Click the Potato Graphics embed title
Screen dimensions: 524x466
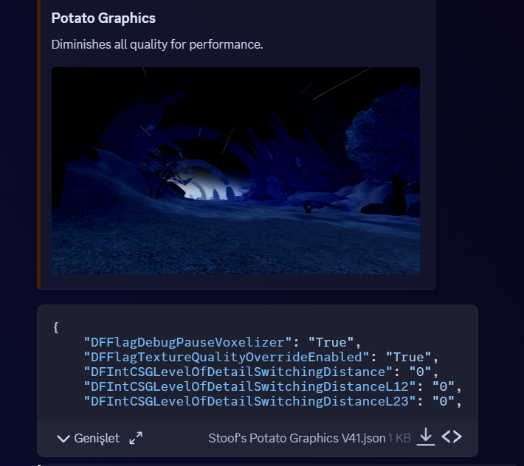click(x=103, y=18)
